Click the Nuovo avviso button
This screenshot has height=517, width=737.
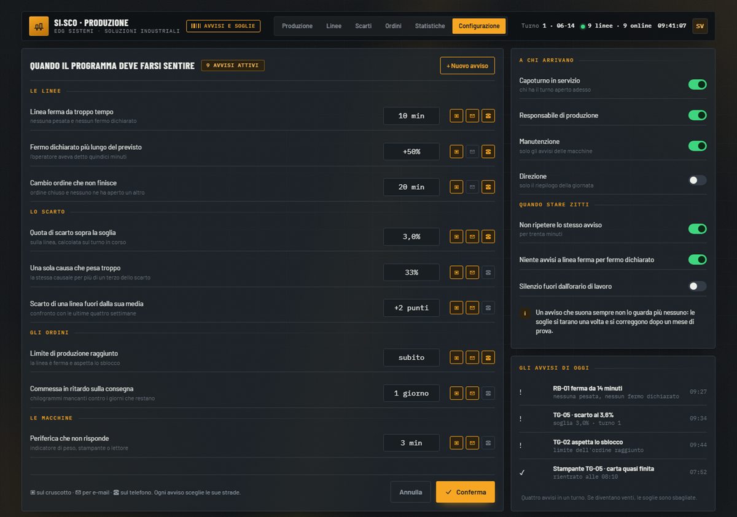[467, 66]
